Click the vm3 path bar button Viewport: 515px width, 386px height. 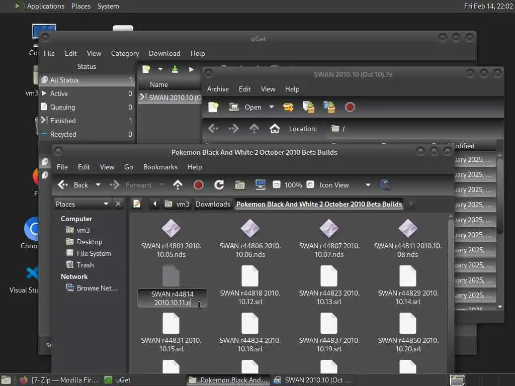coord(178,204)
